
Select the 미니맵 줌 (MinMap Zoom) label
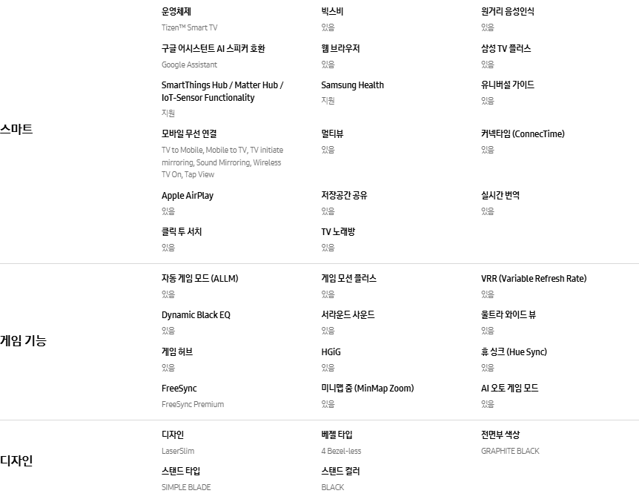pos(367,389)
